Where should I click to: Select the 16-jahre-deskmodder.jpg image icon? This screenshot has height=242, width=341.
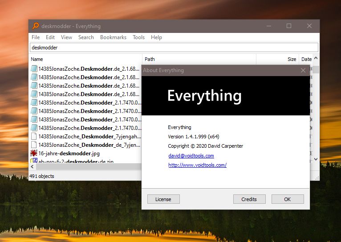pos(34,153)
